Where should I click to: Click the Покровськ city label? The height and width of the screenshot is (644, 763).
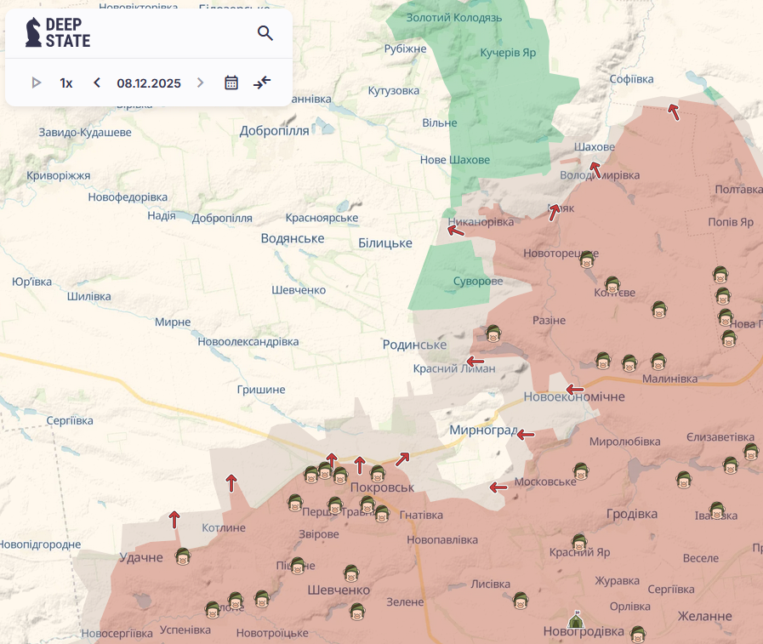tap(382, 487)
